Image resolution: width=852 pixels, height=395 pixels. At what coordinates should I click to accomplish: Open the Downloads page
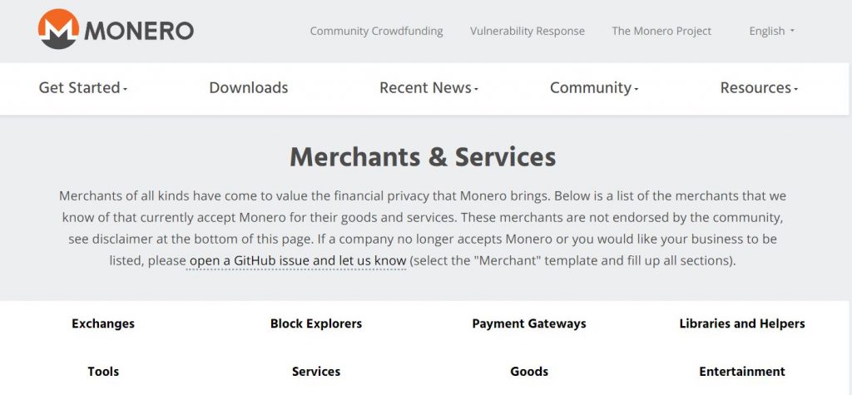[248, 88]
